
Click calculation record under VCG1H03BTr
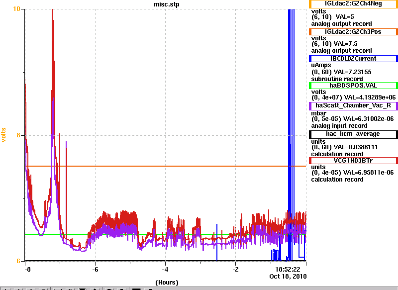point(337,180)
